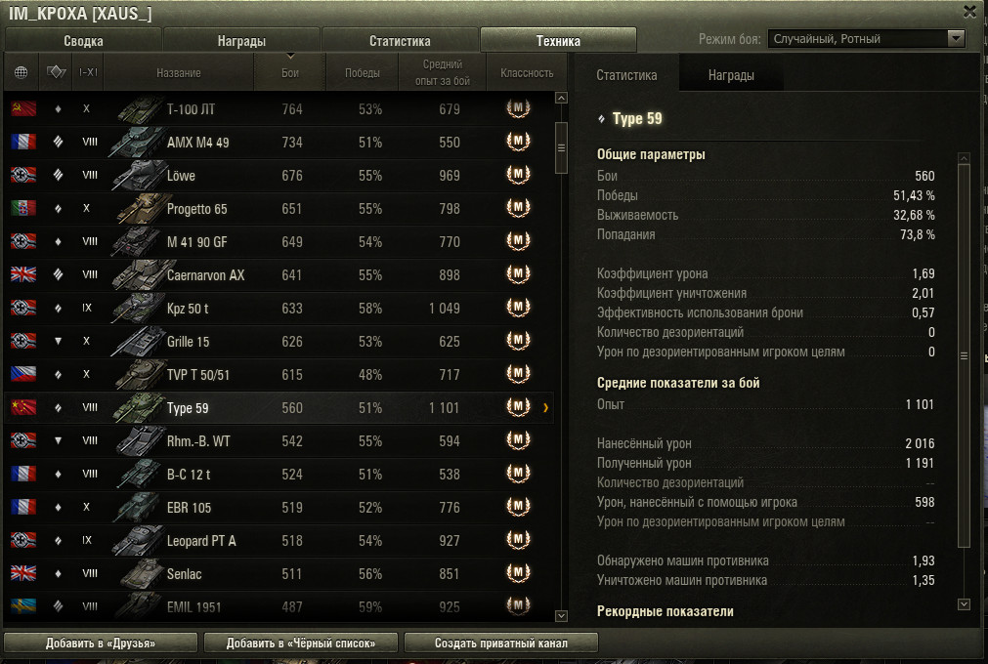Click Добавить в «Чёрный список» button
988x664 pixels.
301,643
